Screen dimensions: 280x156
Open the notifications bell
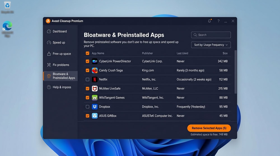point(209,21)
